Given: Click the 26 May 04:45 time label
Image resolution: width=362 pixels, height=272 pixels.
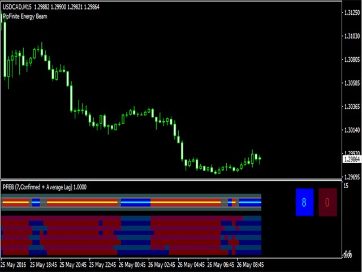Looking at the screenshot, I should click(191, 265).
